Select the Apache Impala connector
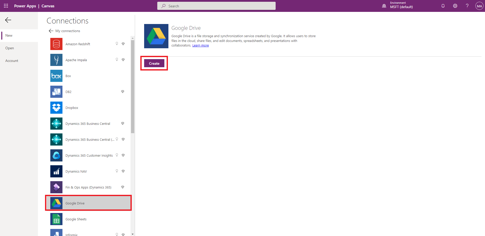 tap(76, 60)
